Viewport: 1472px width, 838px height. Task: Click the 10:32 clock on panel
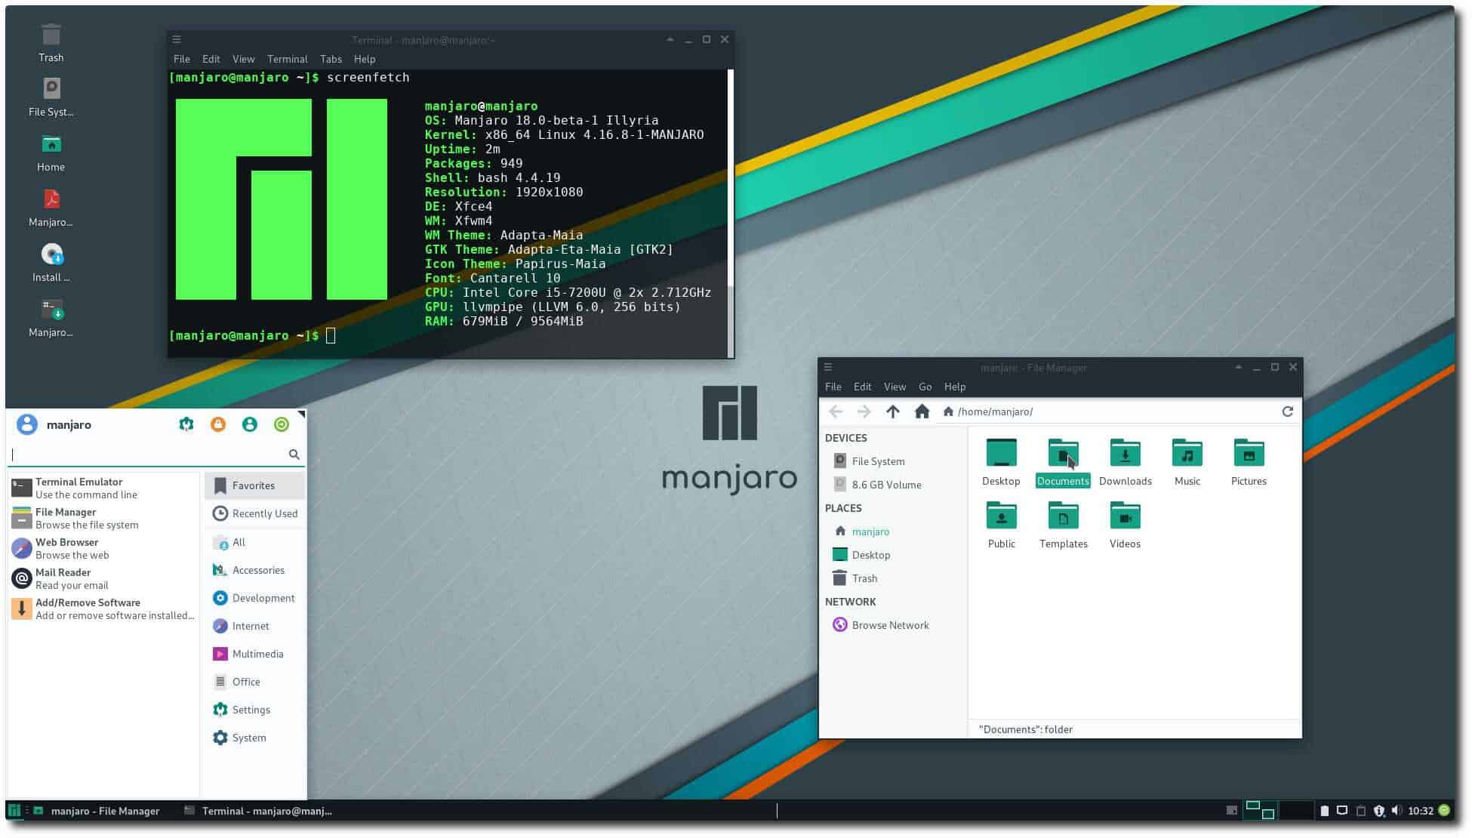(x=1421, y=811)
